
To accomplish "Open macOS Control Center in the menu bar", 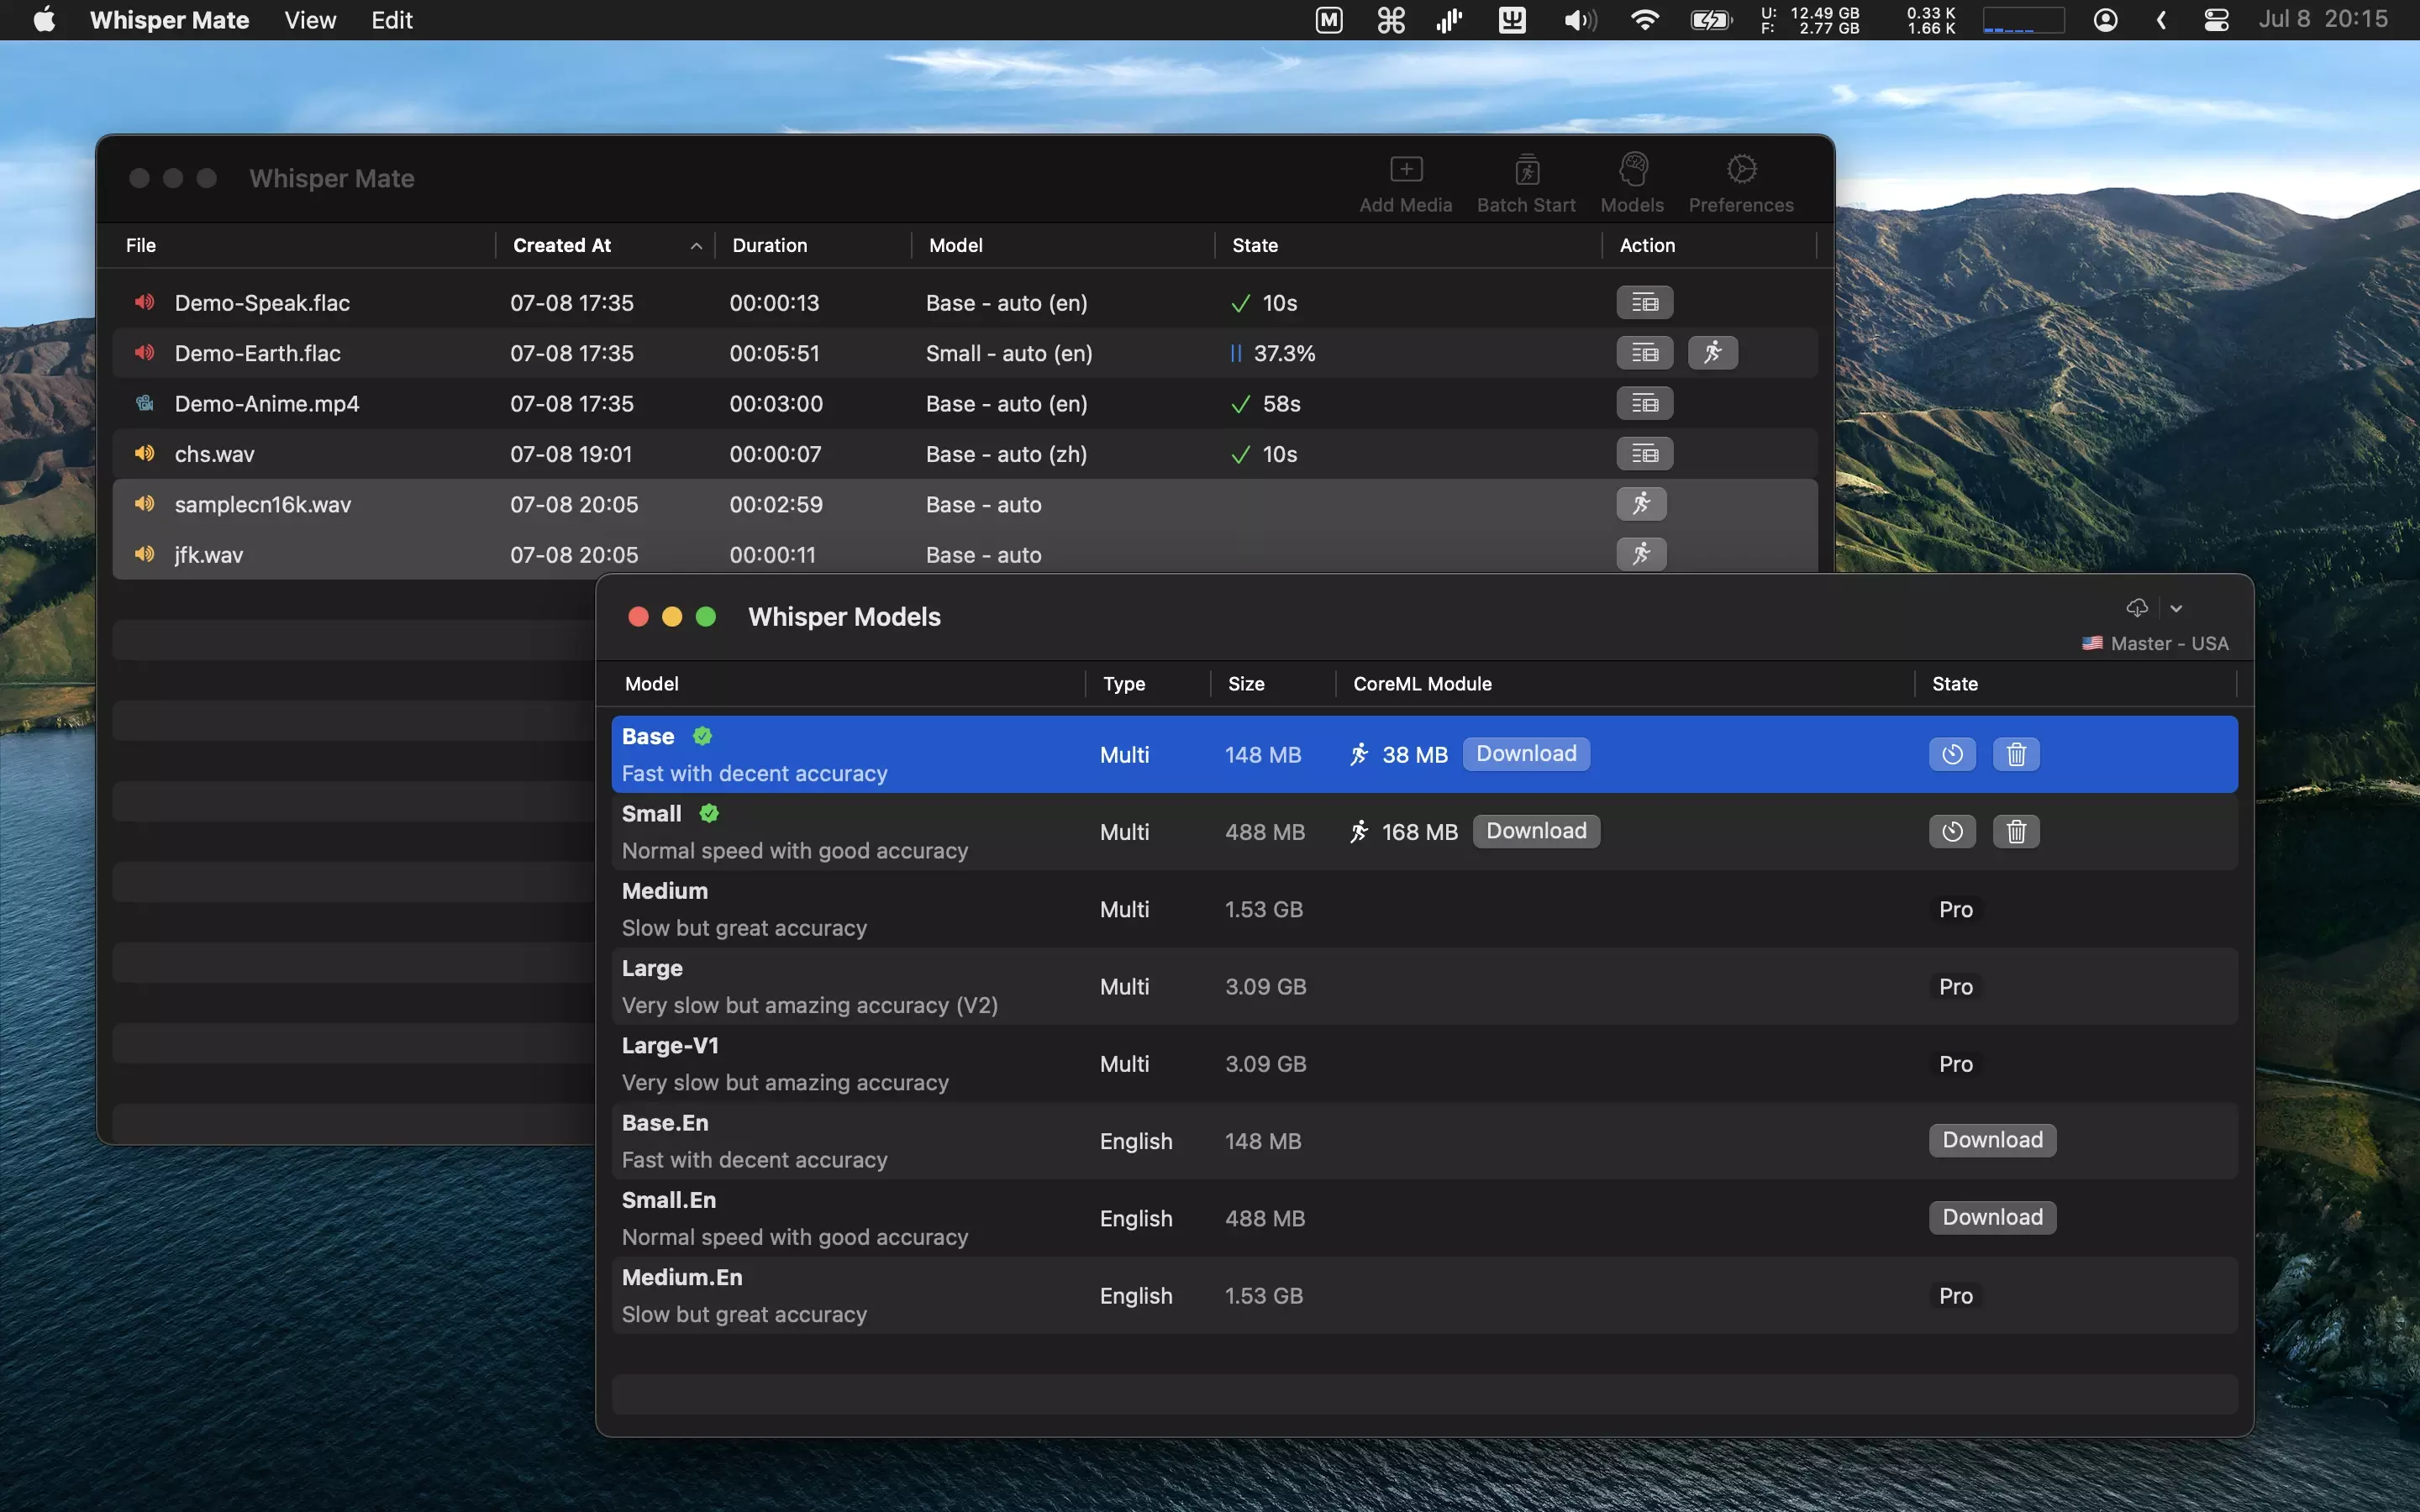I will [x=2216, y=20].
